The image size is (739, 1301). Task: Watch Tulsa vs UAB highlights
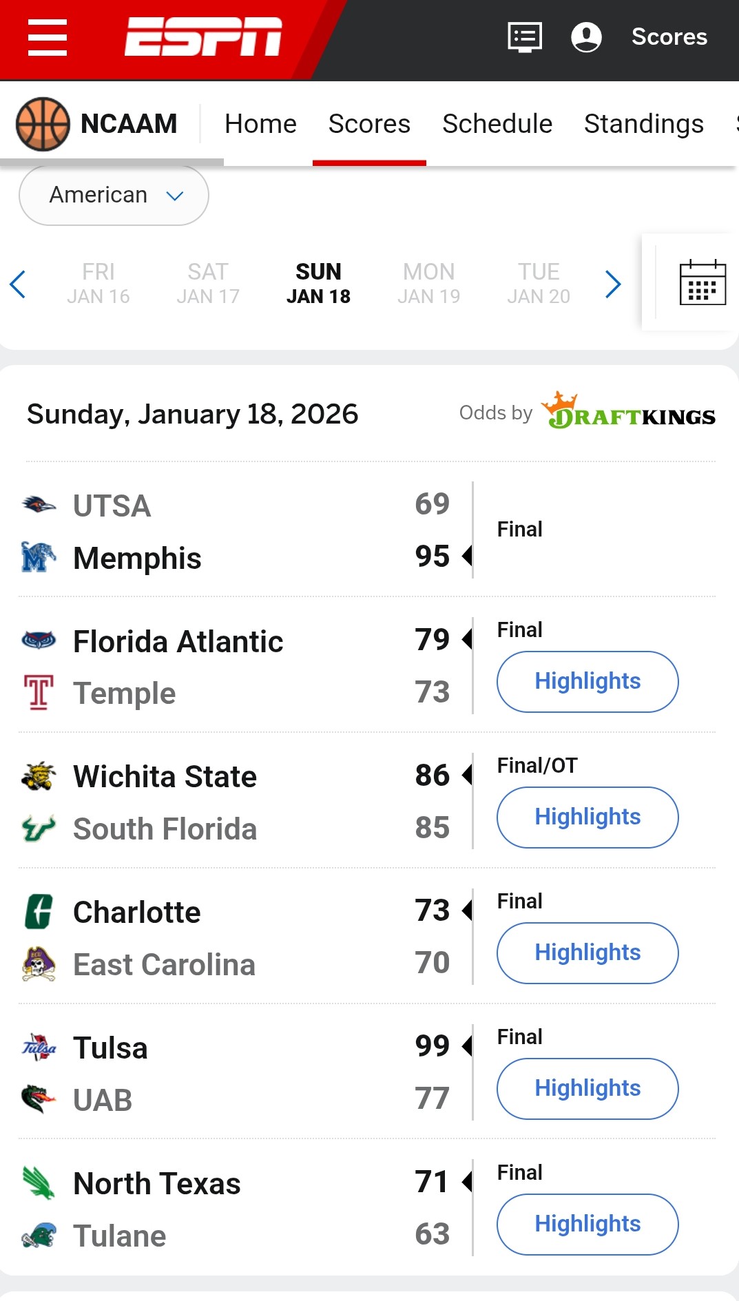click(x=587, y=1088)
